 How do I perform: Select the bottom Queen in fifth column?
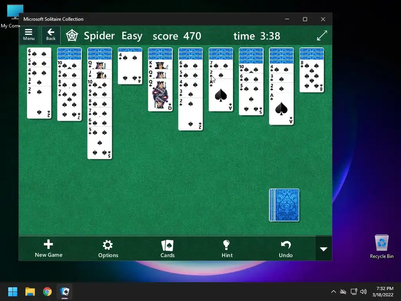tap(160, 95)
